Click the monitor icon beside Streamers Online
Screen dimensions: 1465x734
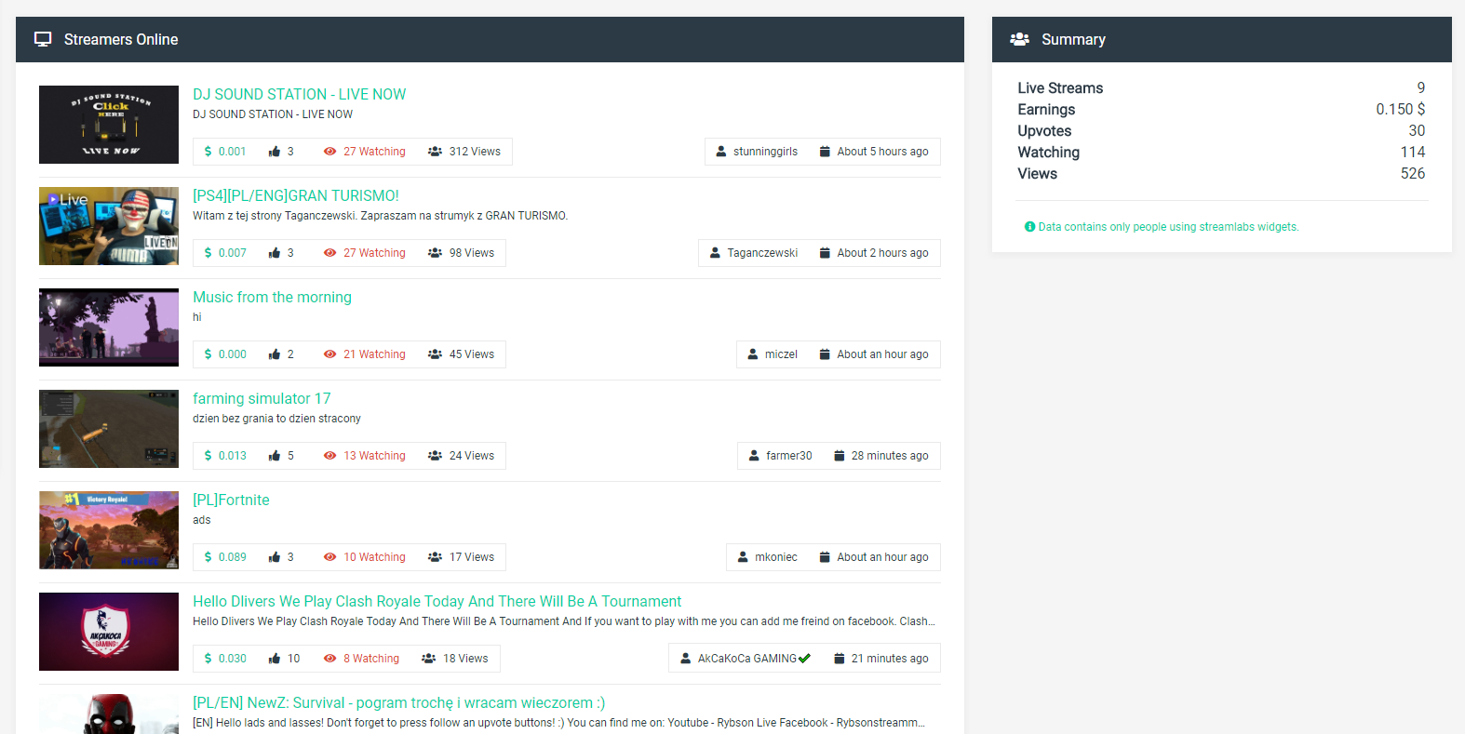(x=43, y=39)
